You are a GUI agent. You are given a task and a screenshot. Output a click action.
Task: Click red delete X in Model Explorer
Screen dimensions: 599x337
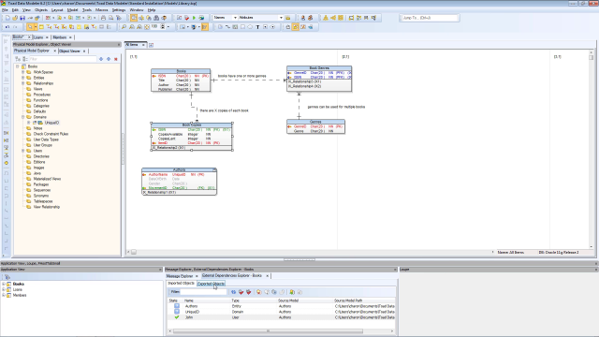[x=116, y=59]
